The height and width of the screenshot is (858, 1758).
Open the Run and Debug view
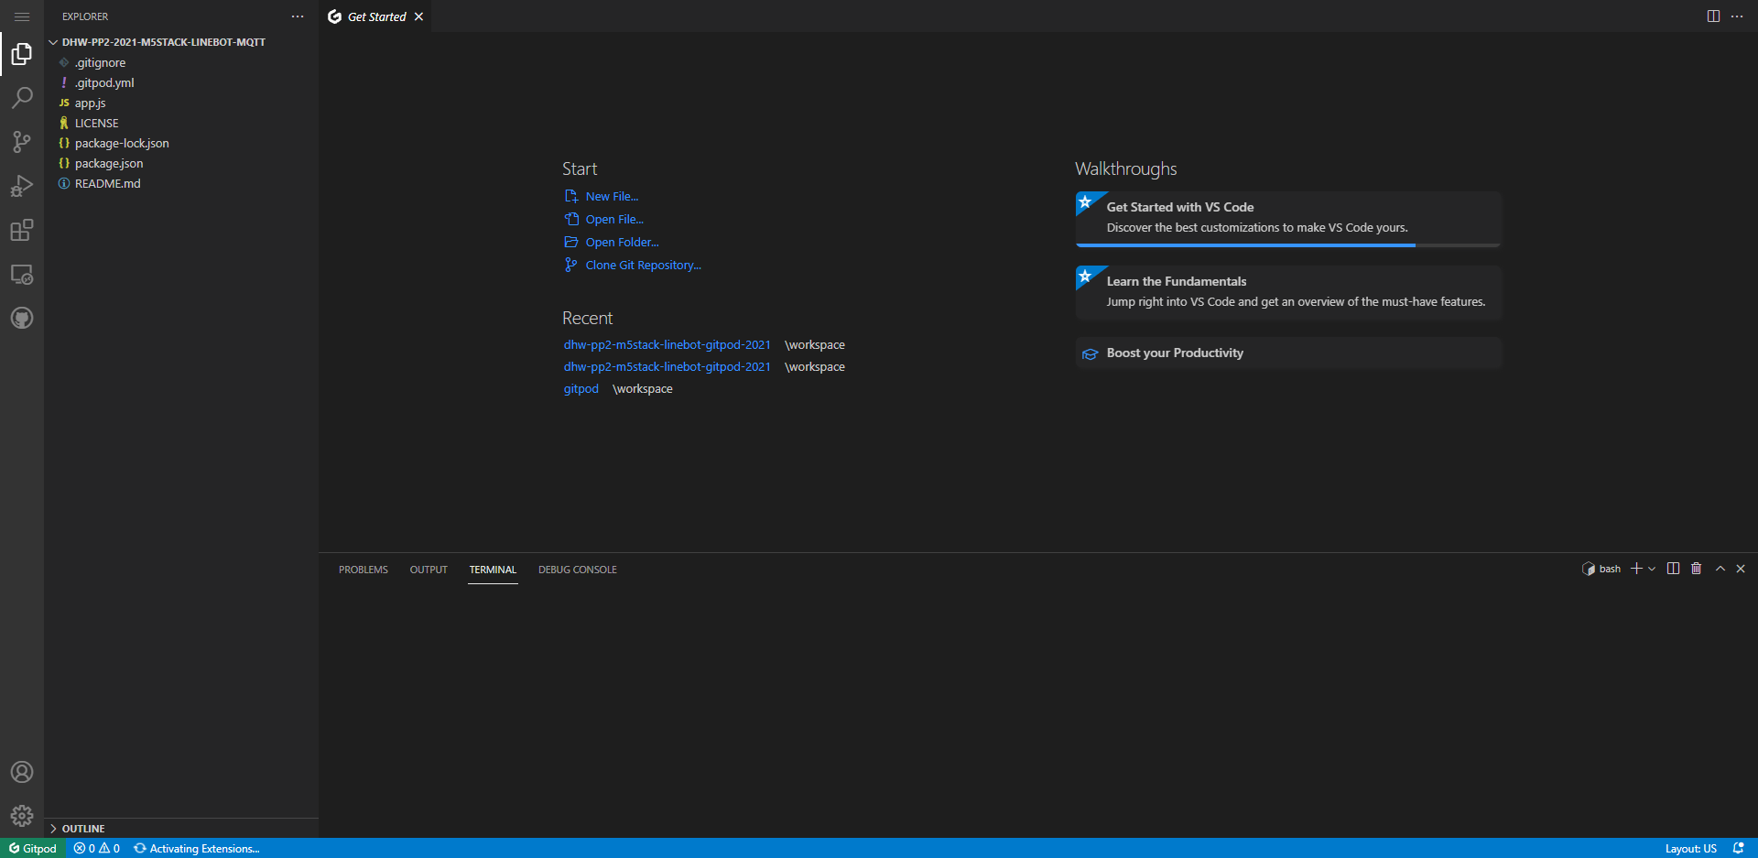coord(22,186)
